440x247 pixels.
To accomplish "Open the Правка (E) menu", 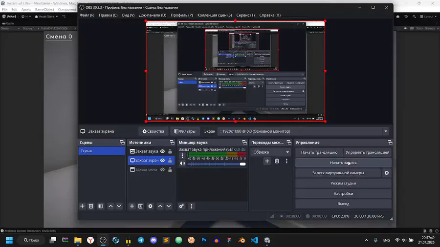I will pos(108,15).
